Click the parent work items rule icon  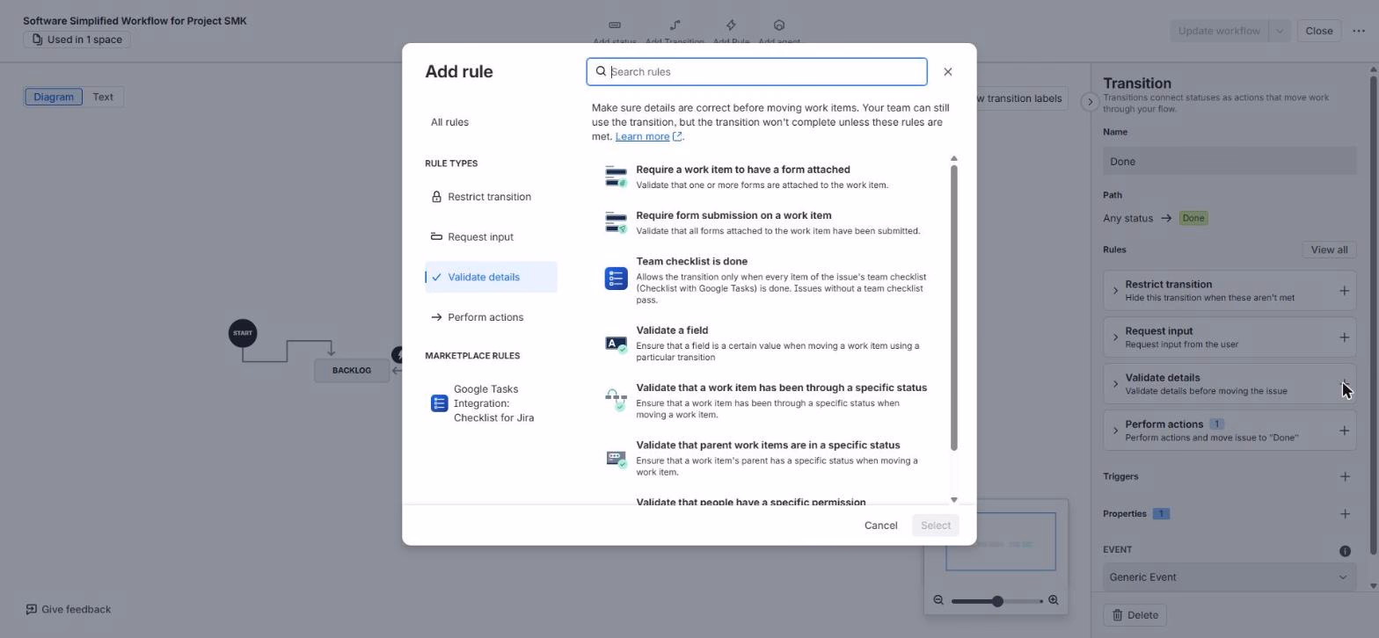[616, 458]
